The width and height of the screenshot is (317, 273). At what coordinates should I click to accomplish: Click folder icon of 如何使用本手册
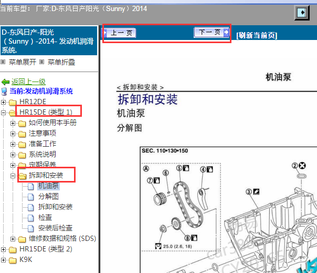click(x=22, y=124)
